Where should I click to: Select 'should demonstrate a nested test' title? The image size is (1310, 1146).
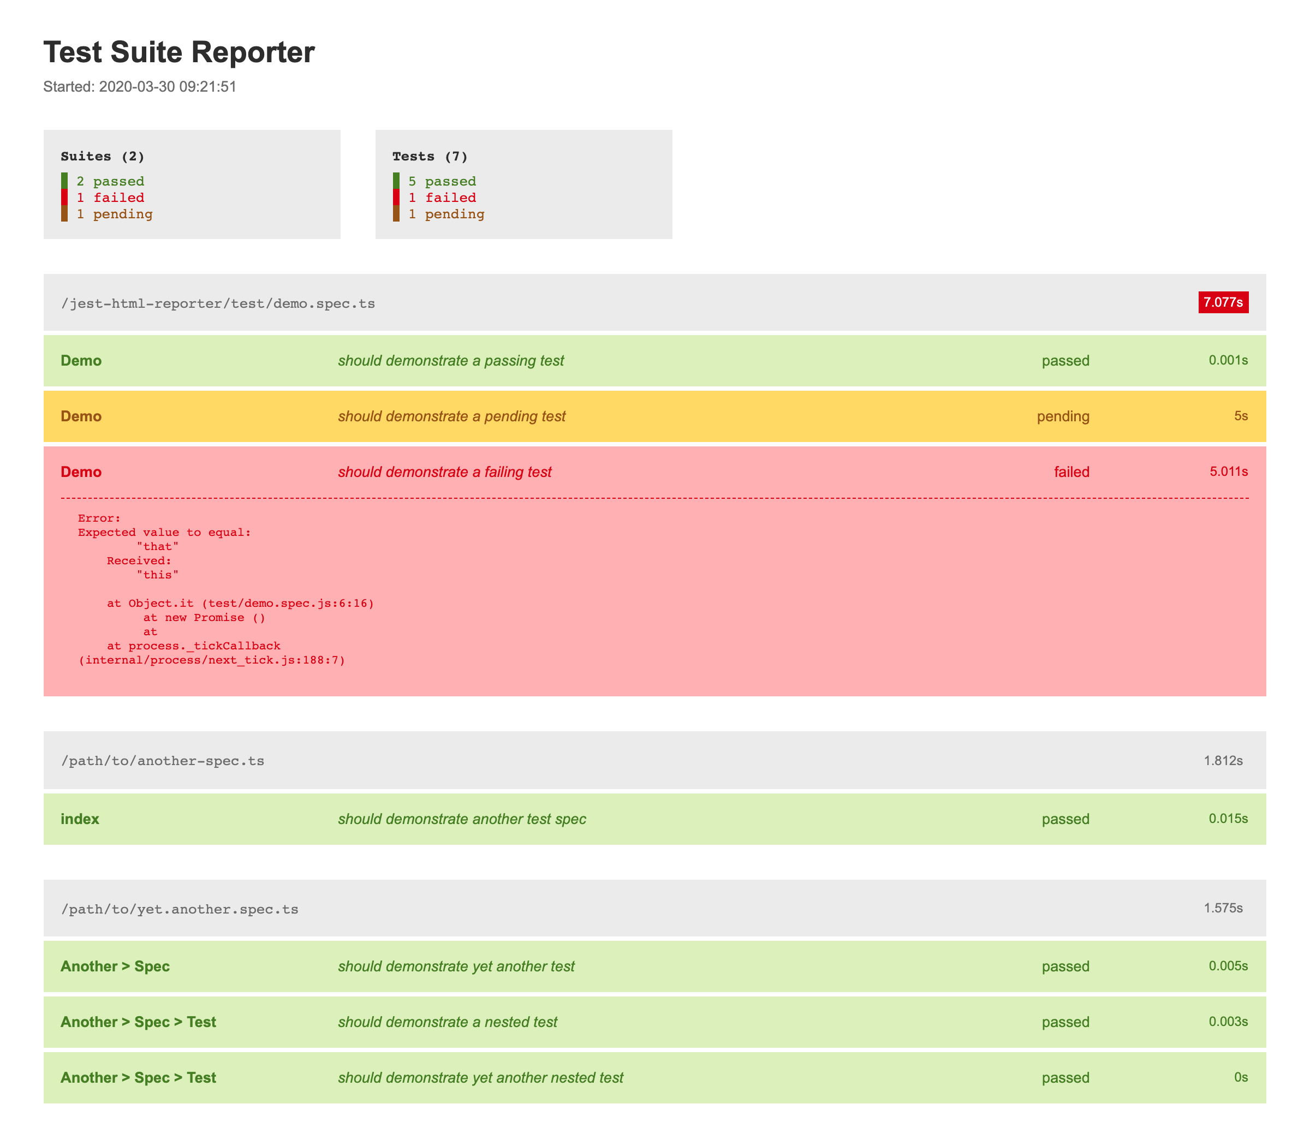(x=448, y=1022)
